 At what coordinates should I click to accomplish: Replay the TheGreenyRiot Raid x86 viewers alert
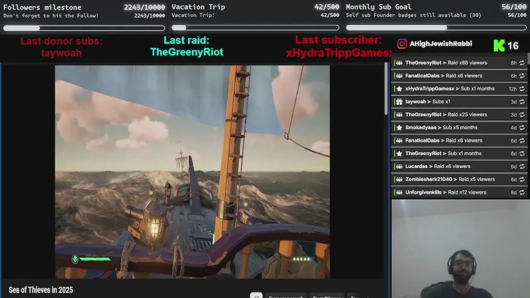coord(522,63)
